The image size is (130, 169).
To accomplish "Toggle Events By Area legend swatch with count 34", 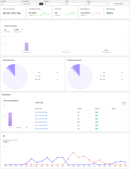I will tap(36, 72).
